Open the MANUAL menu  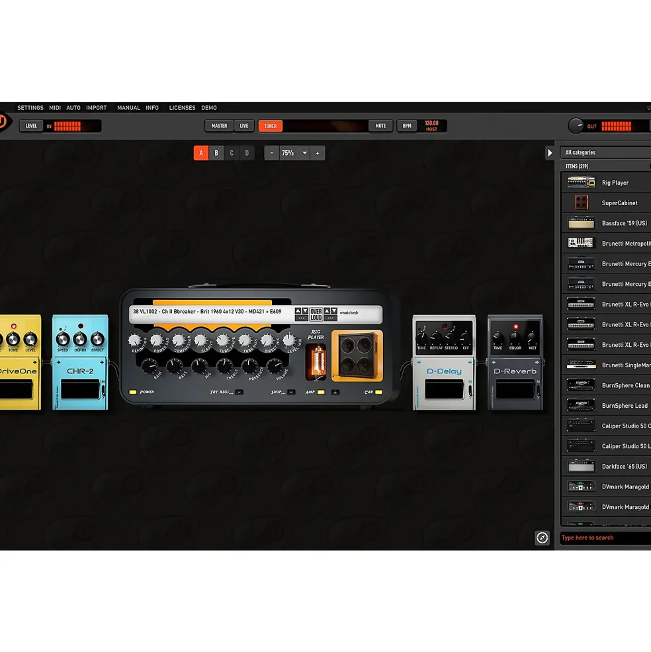point(128,108)
